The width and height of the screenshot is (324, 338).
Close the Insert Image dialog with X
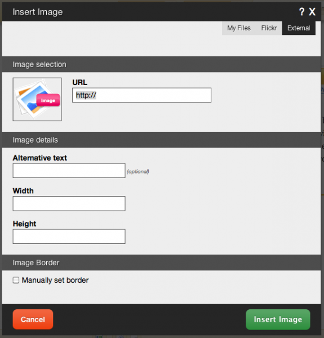point(312,12)
